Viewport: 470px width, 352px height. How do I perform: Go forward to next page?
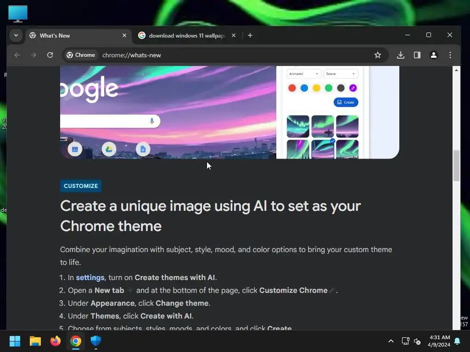33,55
